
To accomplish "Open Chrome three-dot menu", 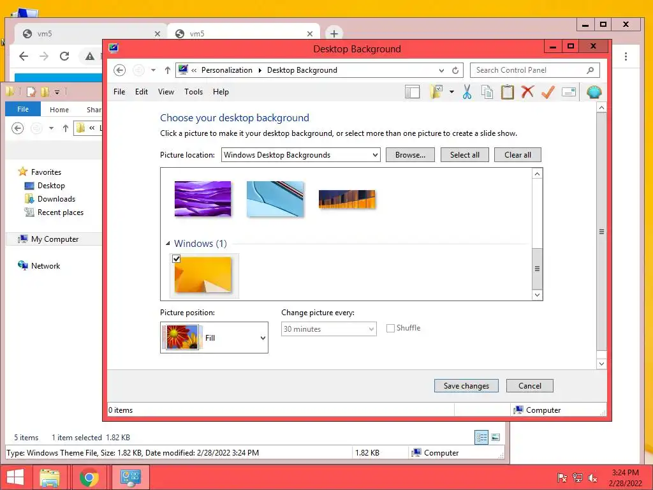I will click(x=626, y=56).
